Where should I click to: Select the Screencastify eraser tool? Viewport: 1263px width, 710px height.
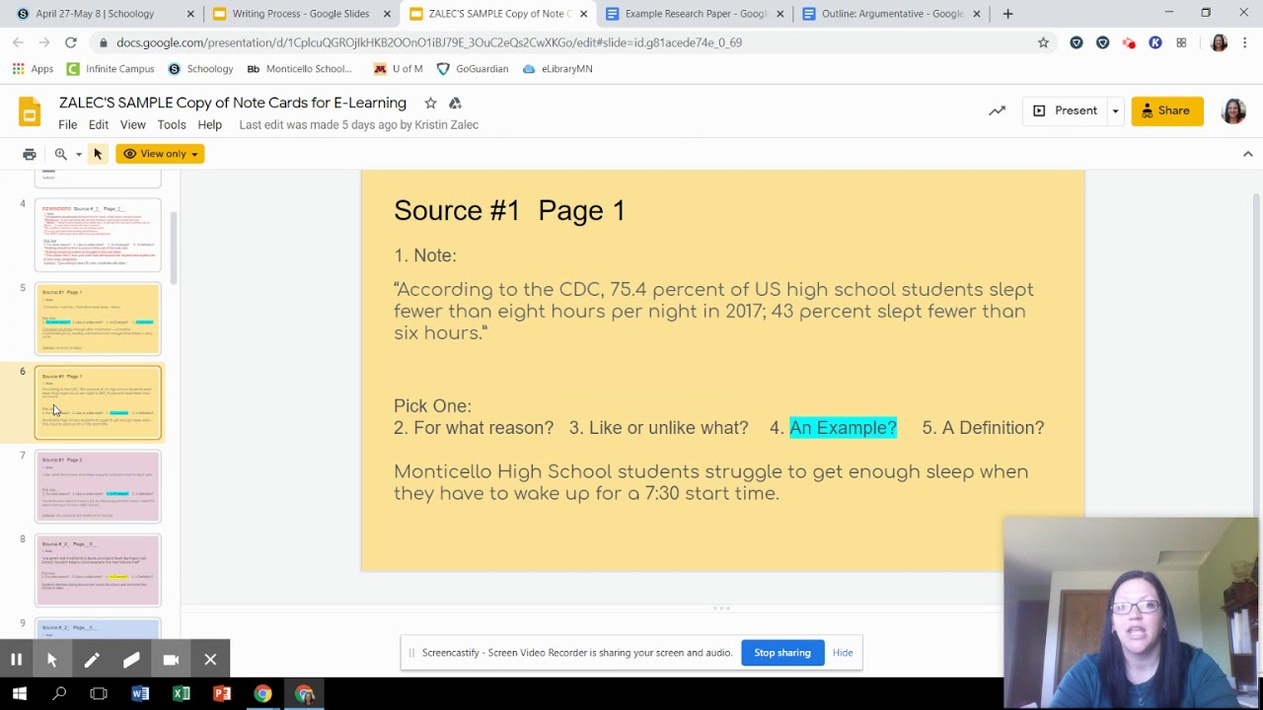pos(131,660)
